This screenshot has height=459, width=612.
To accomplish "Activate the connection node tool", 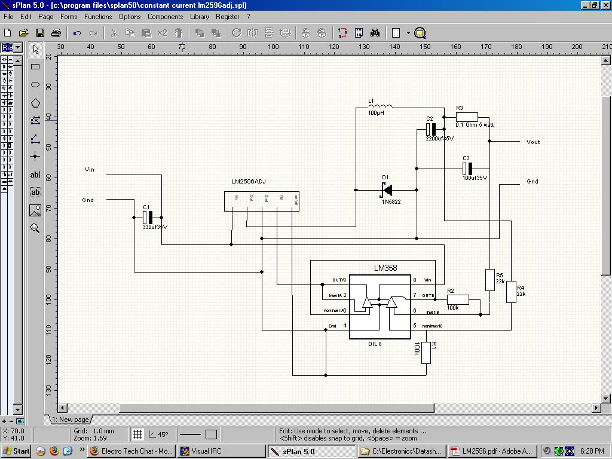I will click(35, 157).
